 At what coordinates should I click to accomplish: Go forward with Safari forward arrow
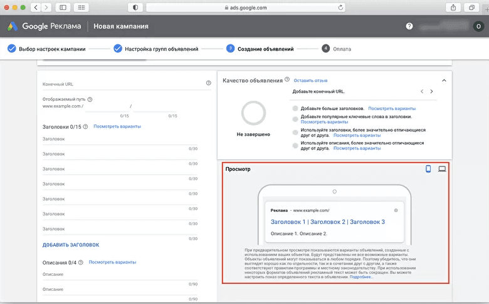[46, 8]
